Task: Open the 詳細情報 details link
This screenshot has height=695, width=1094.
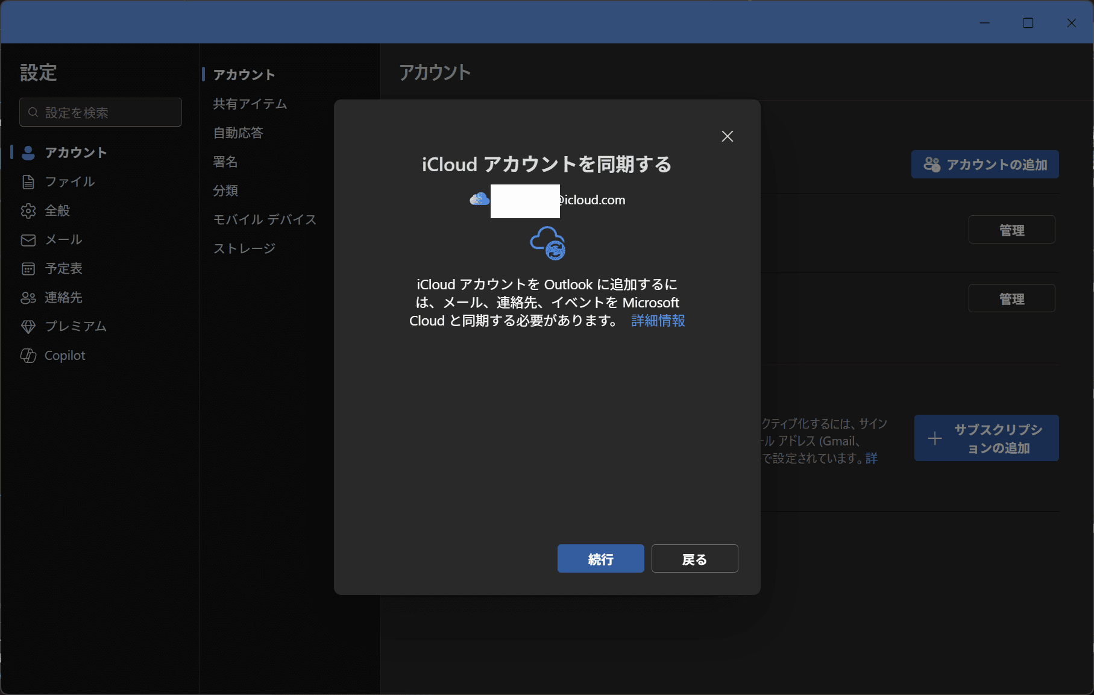Action: [658, 321]
